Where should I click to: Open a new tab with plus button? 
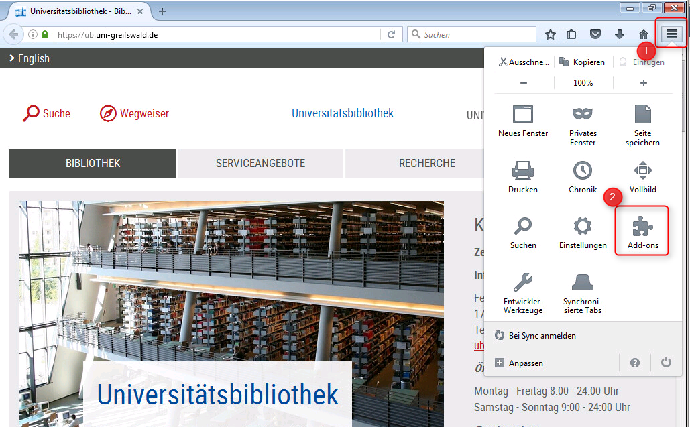[x=162, y=11]
